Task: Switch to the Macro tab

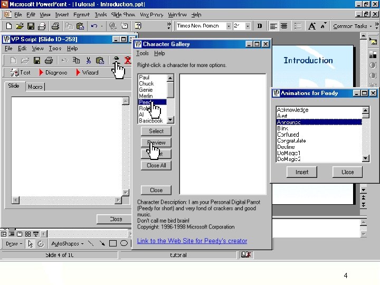Action: pos(35,87)
